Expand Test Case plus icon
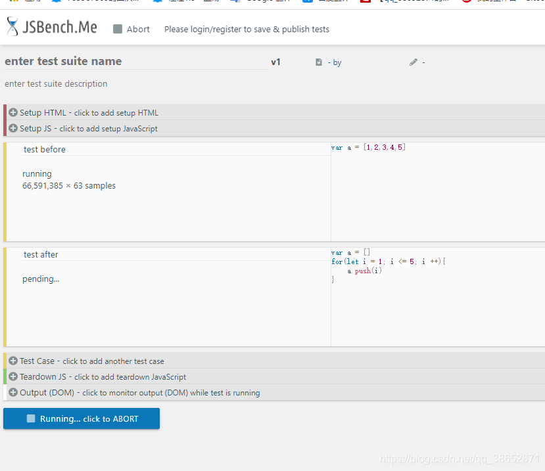Viewport: 545px width, 471px height. [x=13, y=361]
